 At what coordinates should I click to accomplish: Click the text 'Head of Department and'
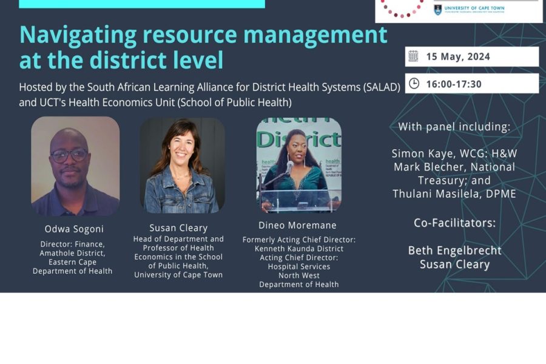[178, 239]
